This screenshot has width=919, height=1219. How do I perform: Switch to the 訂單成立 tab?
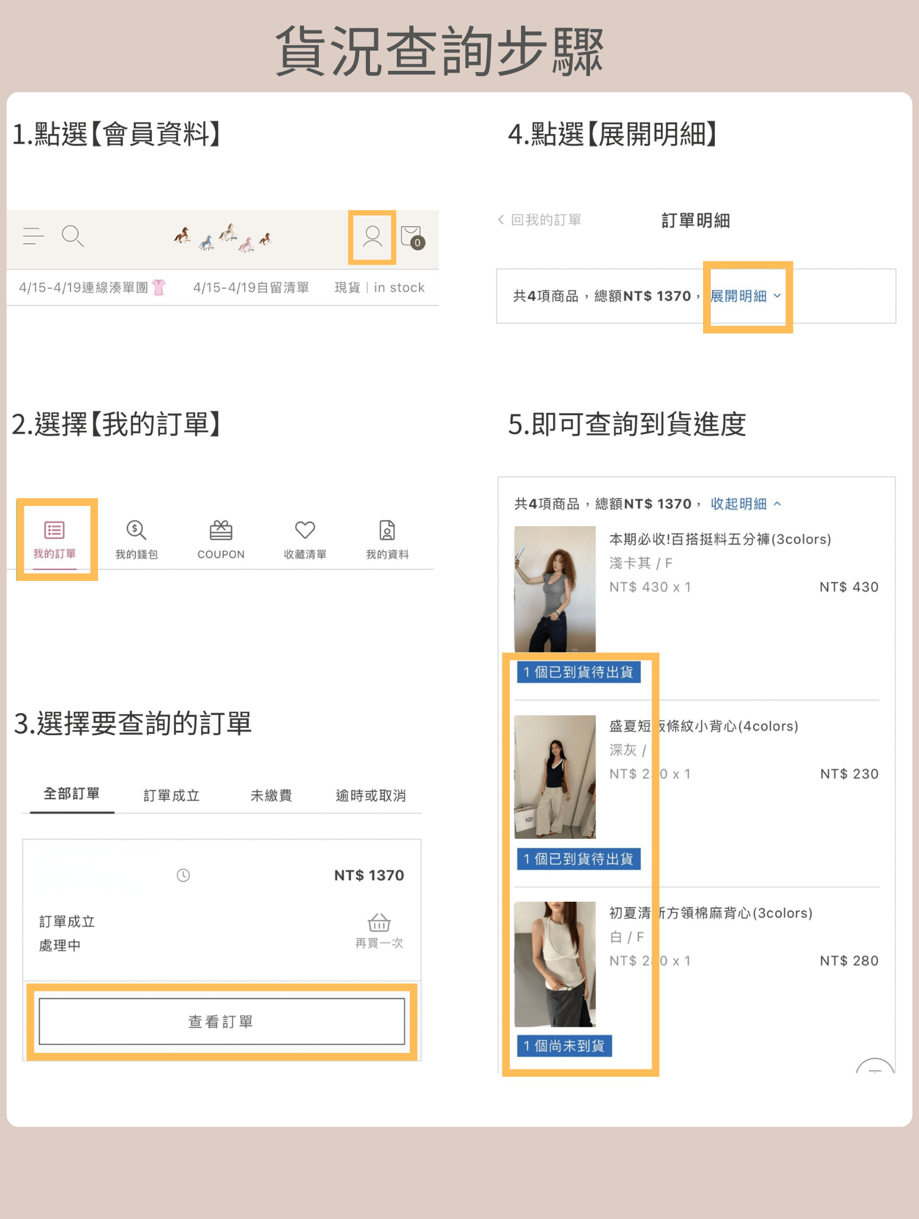click(x=171, y=796)
